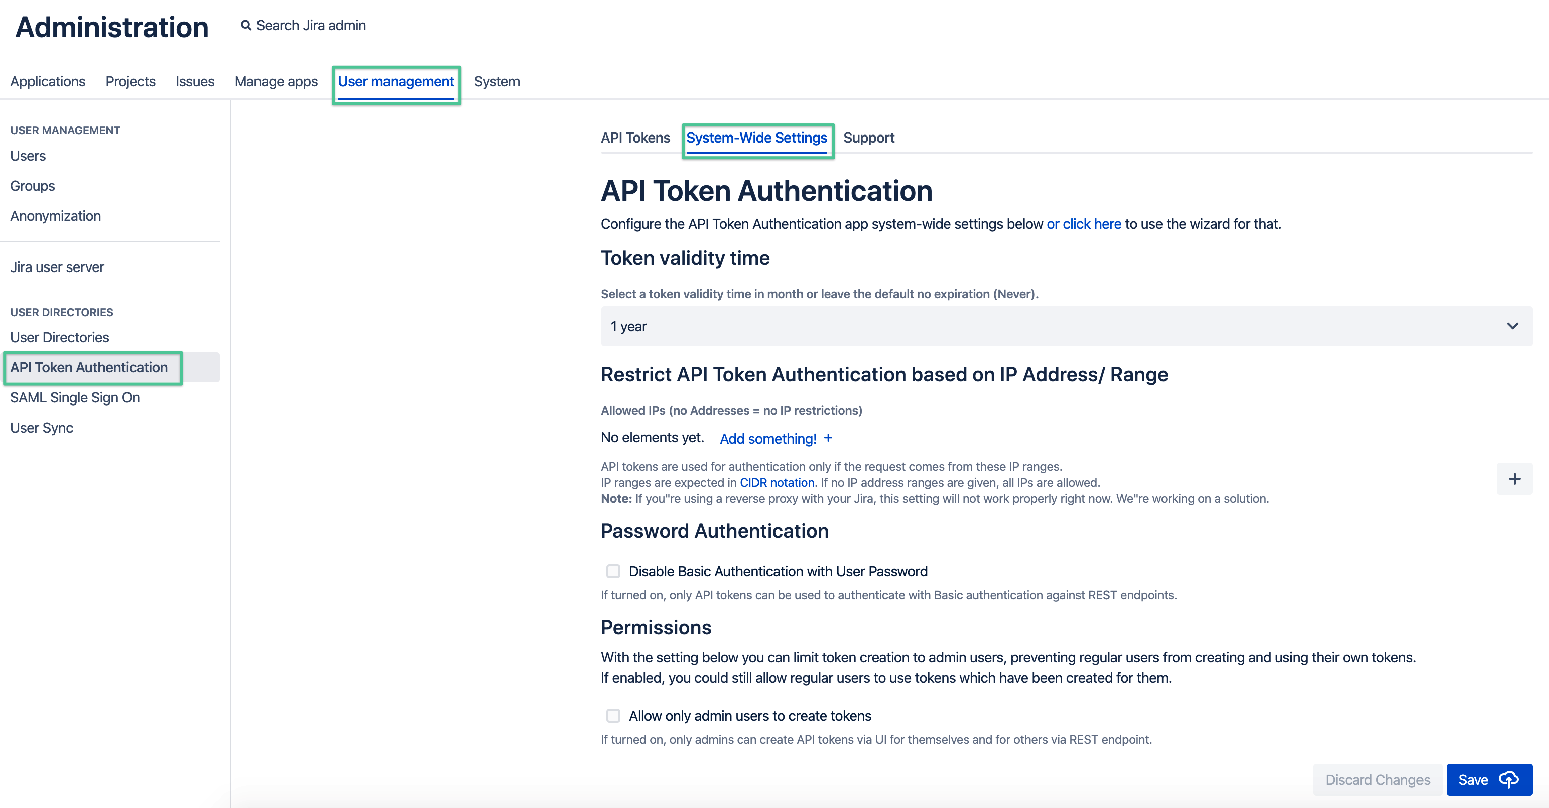Image resolution: width=1549 pixels, height=808 pixels.
Task: Open the Applications admin tab
Action: tap(48, 81)
